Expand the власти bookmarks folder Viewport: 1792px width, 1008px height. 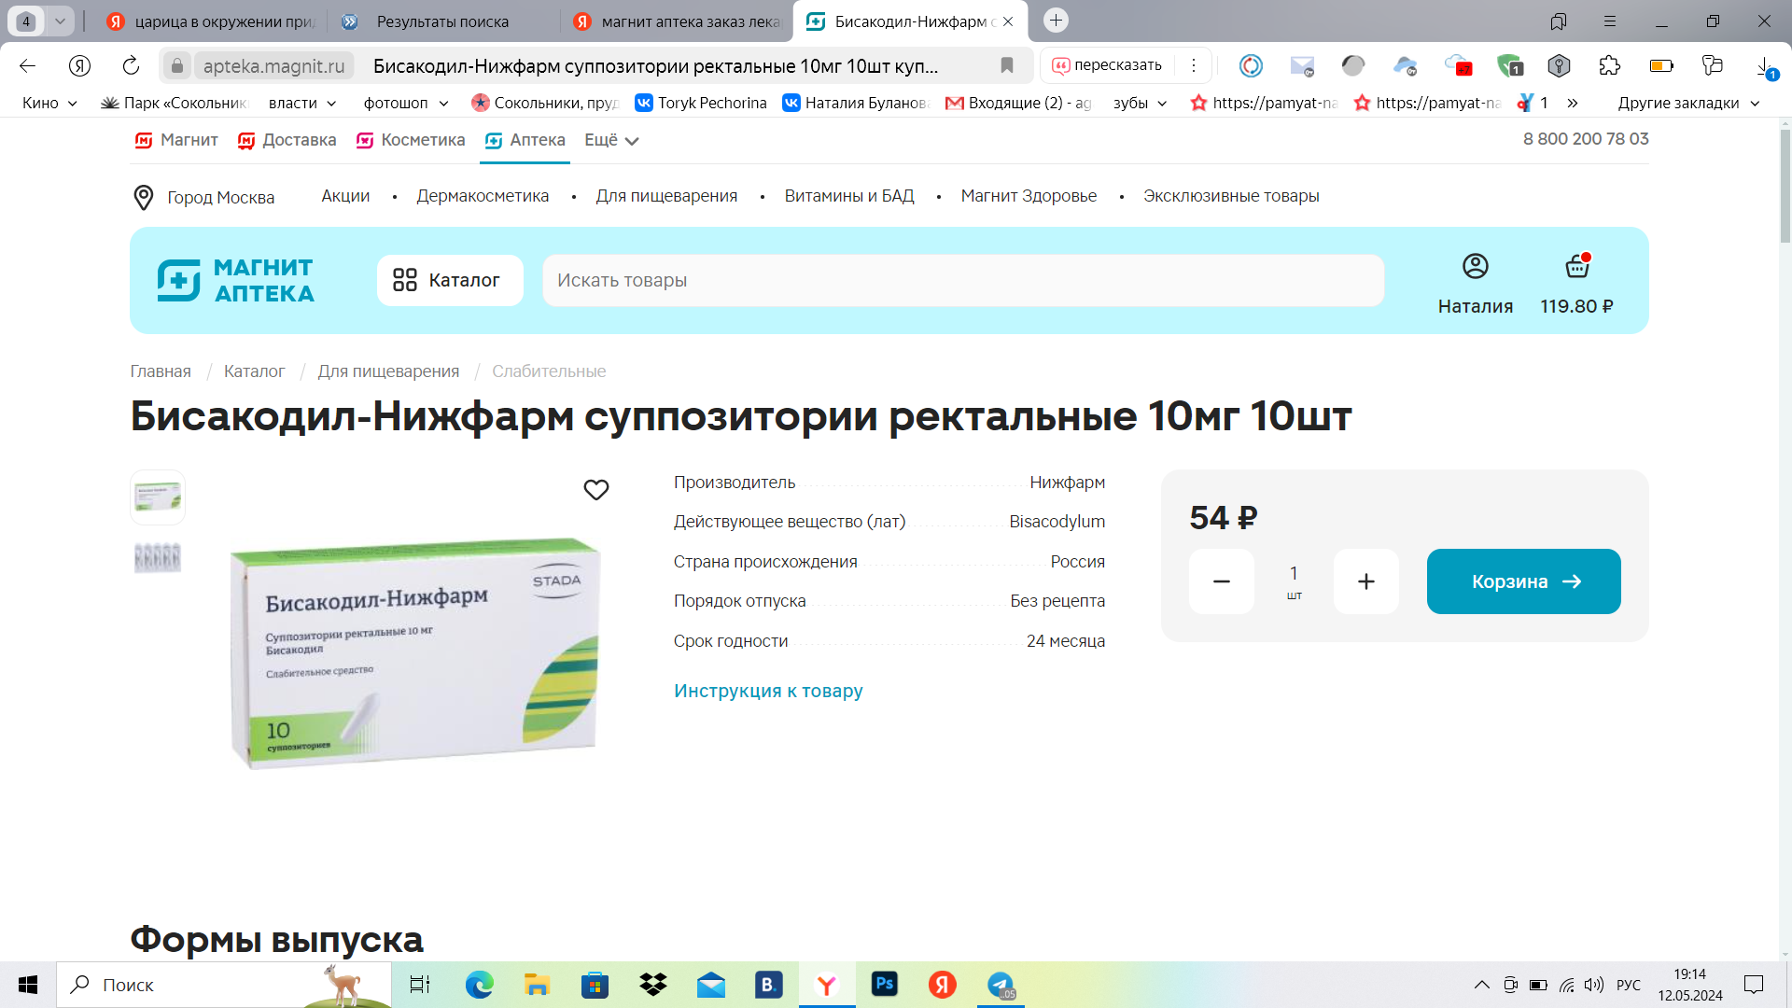(x=302, y=103)
